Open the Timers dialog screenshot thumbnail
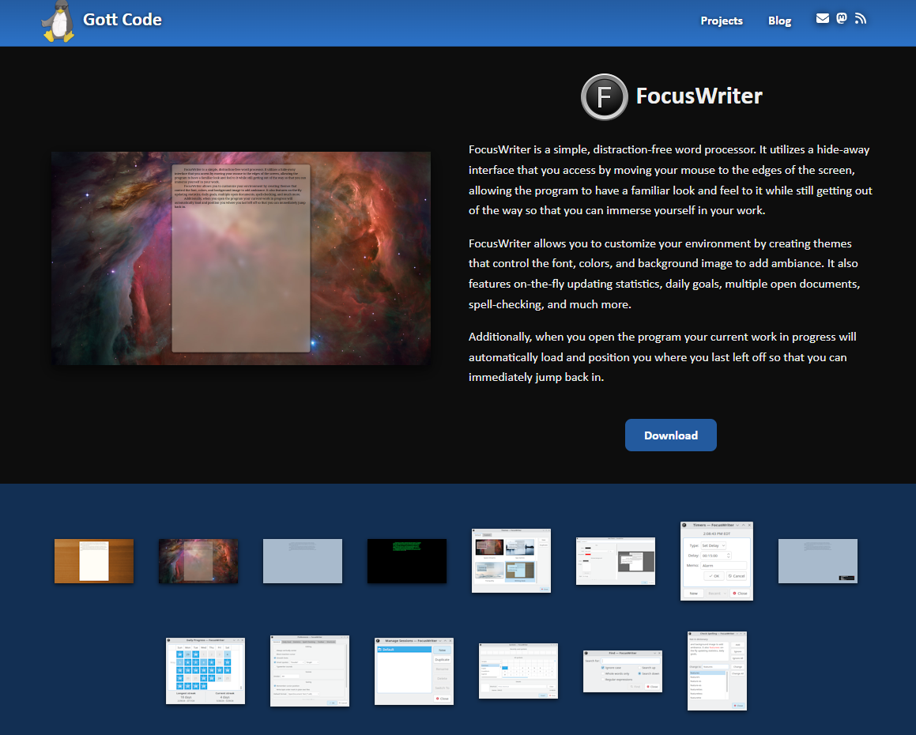Screen dimensions: 916x735 click(x=717, y=561)
